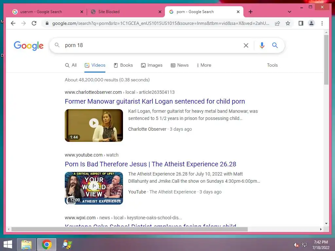Viewport: 335px width, 251px height.
Task: Bookmark this page with star icon
Action: 288,23
